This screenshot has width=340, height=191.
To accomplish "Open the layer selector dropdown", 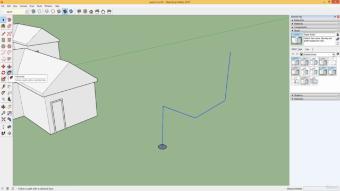I will tap(27, 12).
